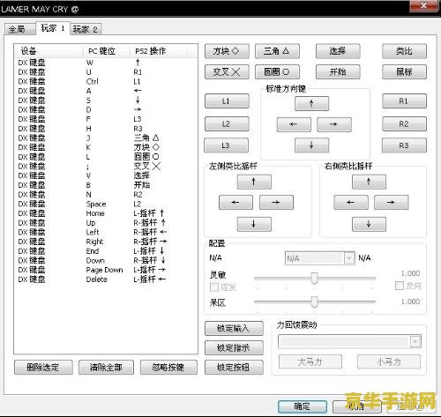Click the L2 binding button
The image size is (441, 417).
tap(227, 123)
